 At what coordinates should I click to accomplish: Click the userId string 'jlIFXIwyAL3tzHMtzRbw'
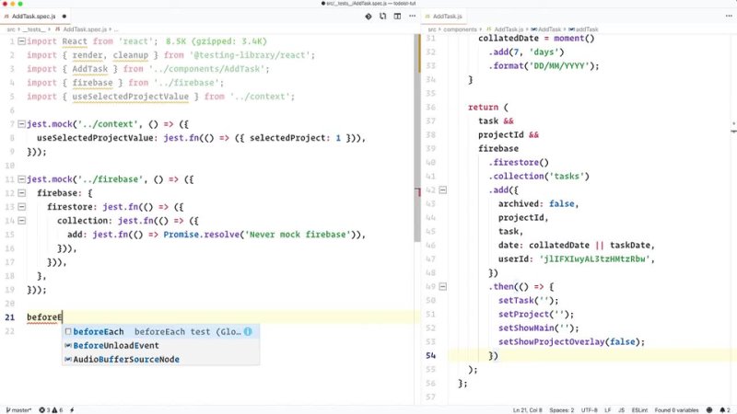point(597,259)
